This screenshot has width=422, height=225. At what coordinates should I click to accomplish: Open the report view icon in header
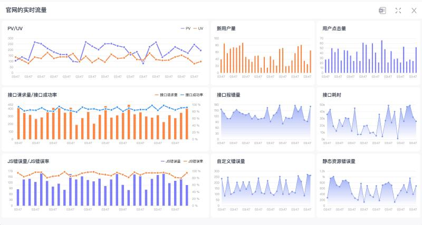382,11
